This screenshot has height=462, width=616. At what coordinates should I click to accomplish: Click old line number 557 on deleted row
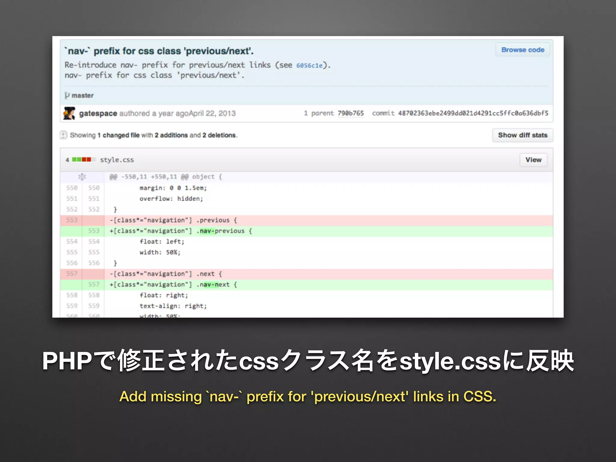[72, 274]
